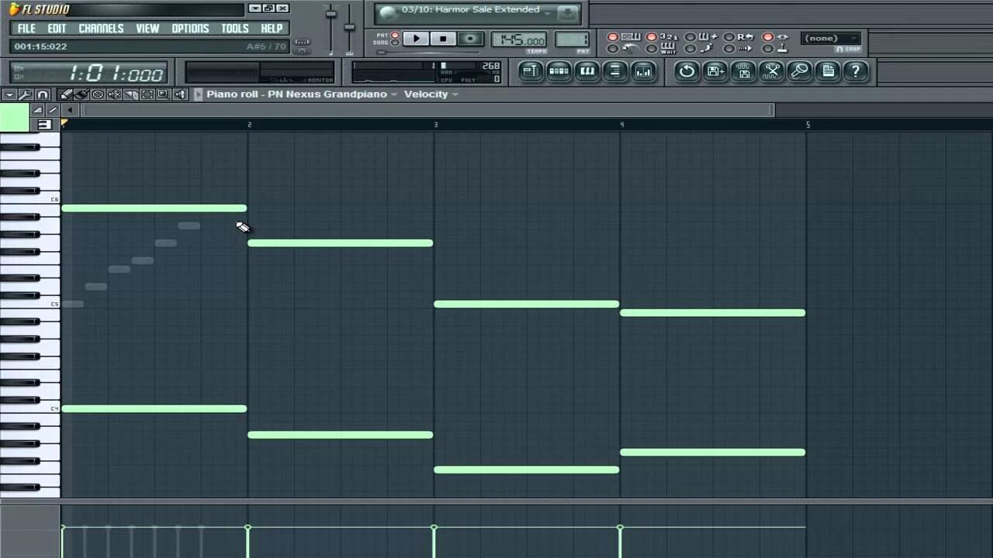993x558 pixels.
Task: Select PAT pattern mode radio
Action: point(395,35)
